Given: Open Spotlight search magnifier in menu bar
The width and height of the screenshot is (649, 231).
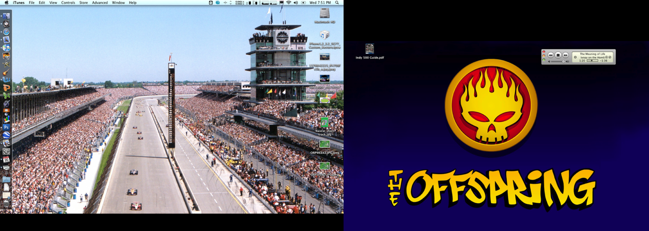Looking at the screenshot, I should 337,3.
